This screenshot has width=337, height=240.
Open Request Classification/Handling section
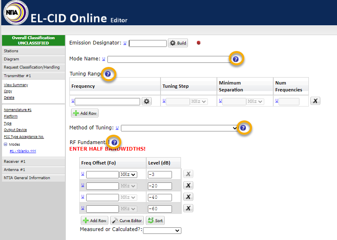(33, 67)
